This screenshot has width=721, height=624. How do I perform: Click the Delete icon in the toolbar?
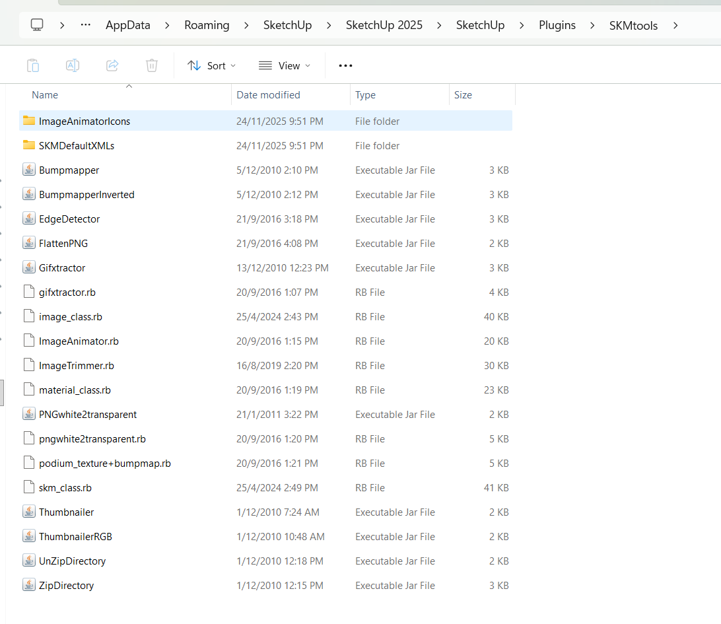[151, 65]
